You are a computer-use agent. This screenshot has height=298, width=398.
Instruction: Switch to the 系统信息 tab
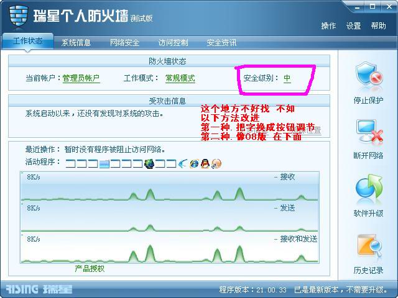tap(76, 43)
